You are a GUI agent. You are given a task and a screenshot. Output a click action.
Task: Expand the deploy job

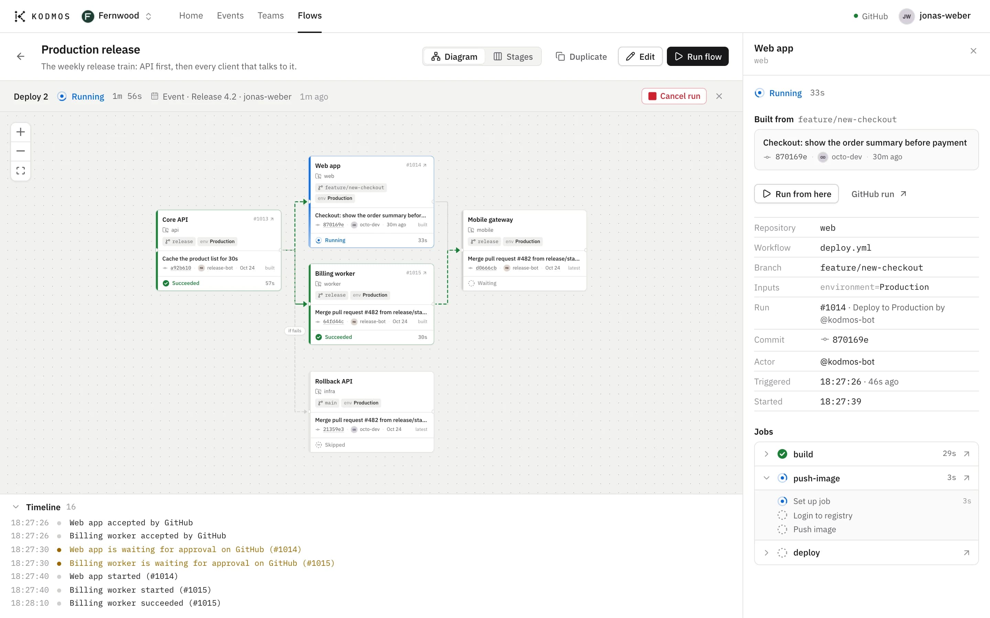click(766, 553)
